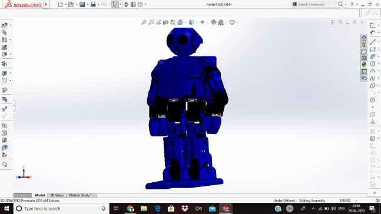Select the Spline sketch tool
This screenshot has height=214, width=381.
[x=373, y=78]
